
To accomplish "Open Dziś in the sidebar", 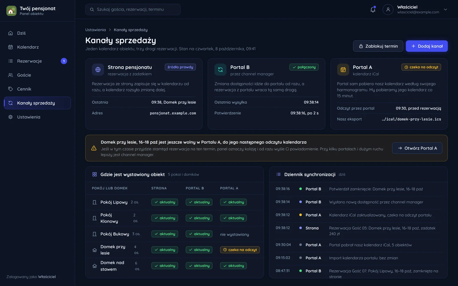I will [x=37, y=33].
